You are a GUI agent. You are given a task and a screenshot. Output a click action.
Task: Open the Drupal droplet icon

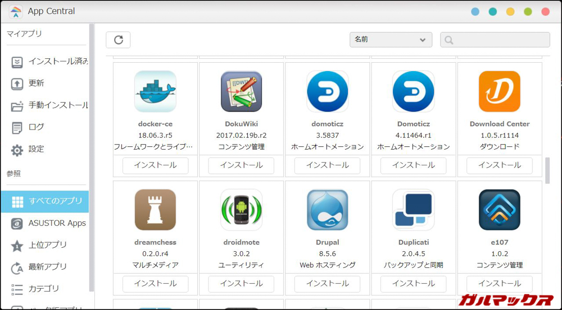327,210
